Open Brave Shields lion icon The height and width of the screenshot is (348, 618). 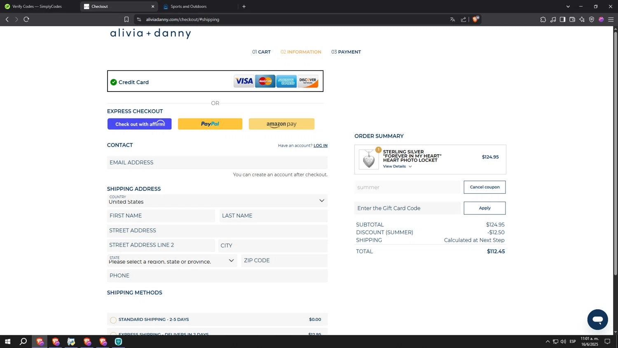475,19
